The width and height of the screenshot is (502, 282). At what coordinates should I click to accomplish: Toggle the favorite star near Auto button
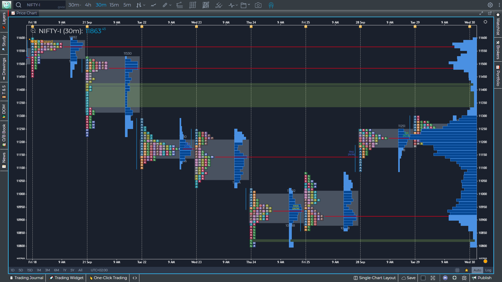click(466, 270)
